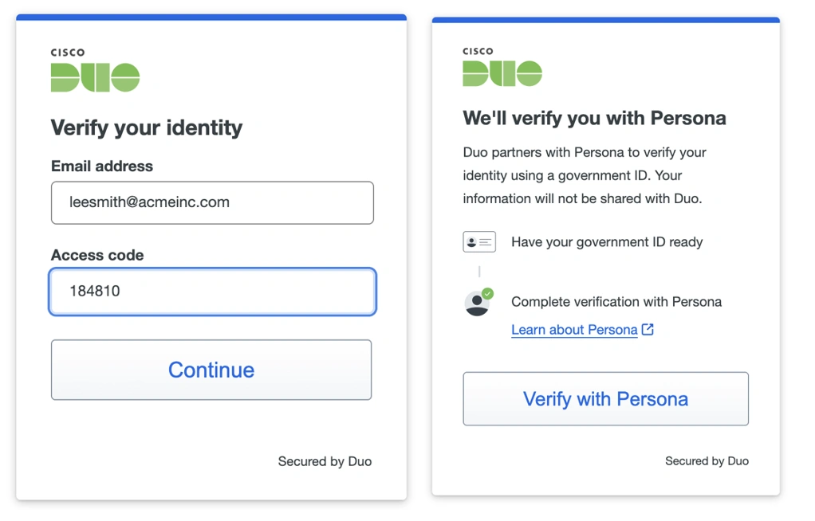Click the blue bar atop the left panel
Image resolution: width=815 pixels, height=521 pixels.
pos(211,16)
